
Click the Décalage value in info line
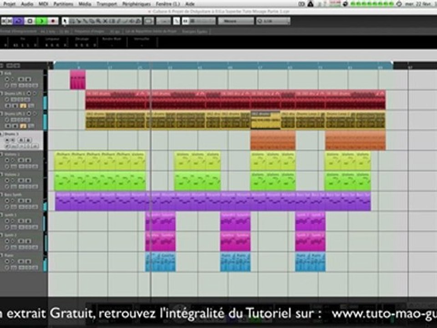point(85,45)
